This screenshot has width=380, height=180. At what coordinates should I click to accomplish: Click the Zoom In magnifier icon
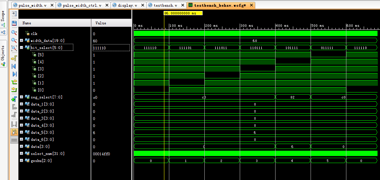pos(14,32)
